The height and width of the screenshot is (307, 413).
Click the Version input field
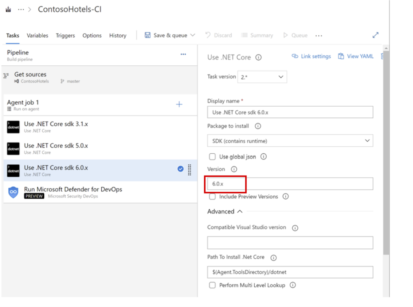pos(290,184)
